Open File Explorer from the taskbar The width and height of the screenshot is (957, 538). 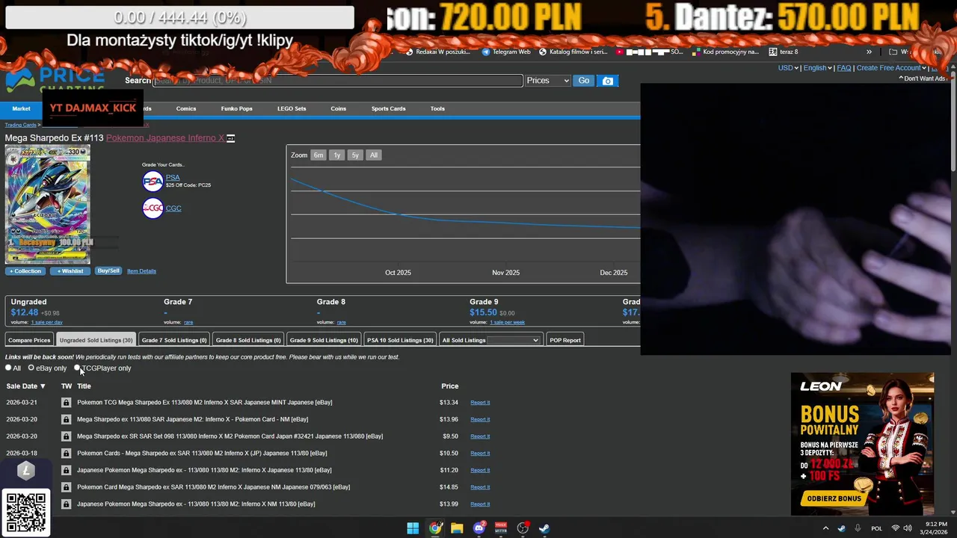coord(457,528)
